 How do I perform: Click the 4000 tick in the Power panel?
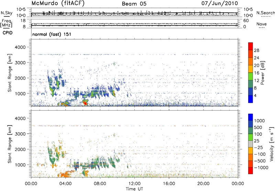click(20, 47)
